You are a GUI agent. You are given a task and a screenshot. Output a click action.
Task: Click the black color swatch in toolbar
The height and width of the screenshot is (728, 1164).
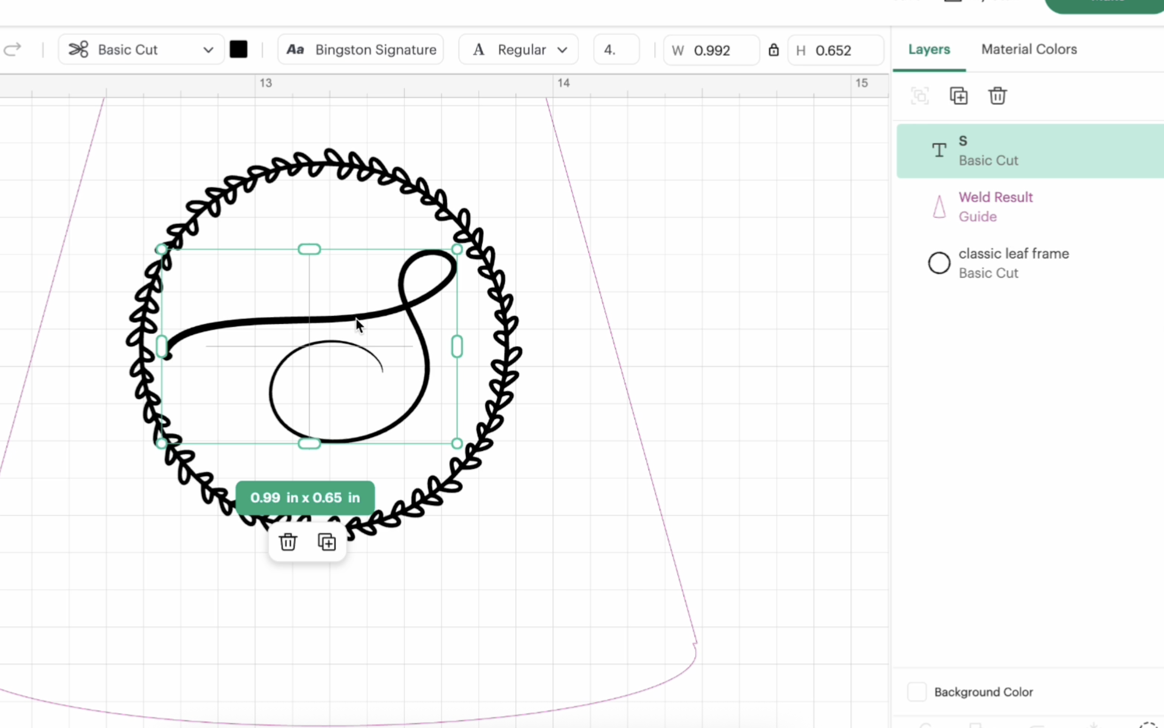pos(239,49)
